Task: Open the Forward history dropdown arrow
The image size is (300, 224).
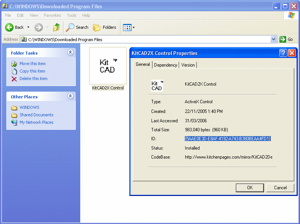Action: tap(48, 27)
